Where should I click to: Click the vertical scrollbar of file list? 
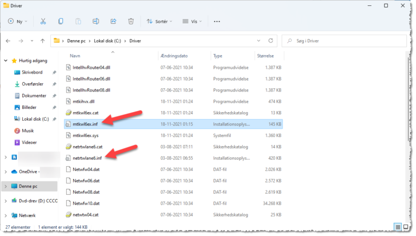(408, 98)
